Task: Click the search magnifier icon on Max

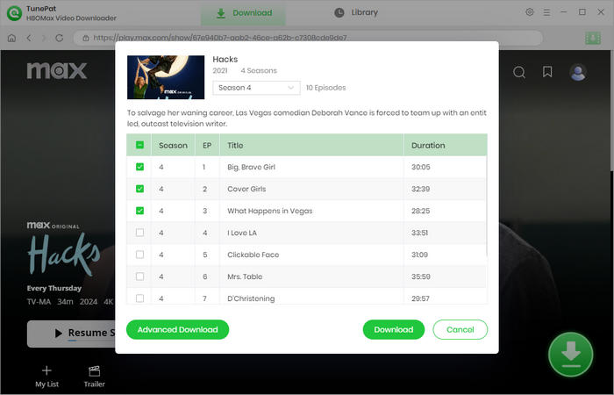Action: click(519, 72)
